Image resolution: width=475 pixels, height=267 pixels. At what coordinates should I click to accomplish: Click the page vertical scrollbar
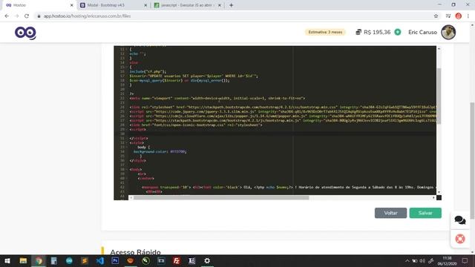[x=472, y=160]
